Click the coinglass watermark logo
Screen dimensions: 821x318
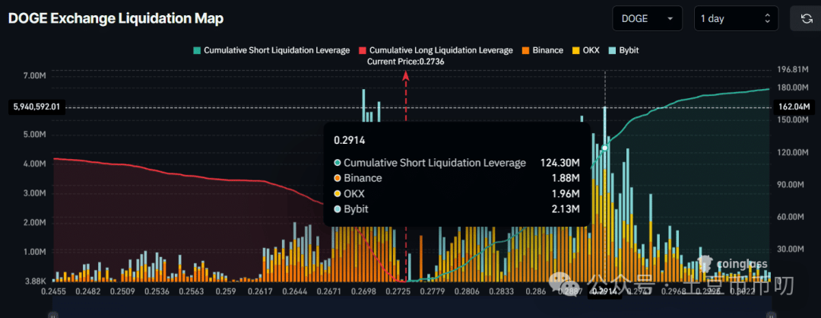734,263
